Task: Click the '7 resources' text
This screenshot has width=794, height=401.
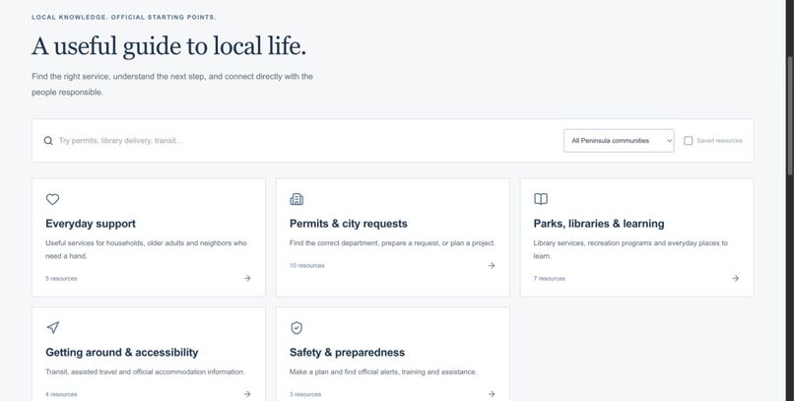Action: (550, 279)
